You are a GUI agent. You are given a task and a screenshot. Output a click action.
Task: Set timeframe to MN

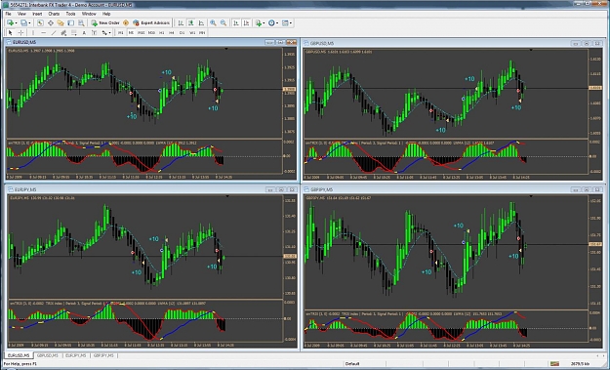point(202,32)
